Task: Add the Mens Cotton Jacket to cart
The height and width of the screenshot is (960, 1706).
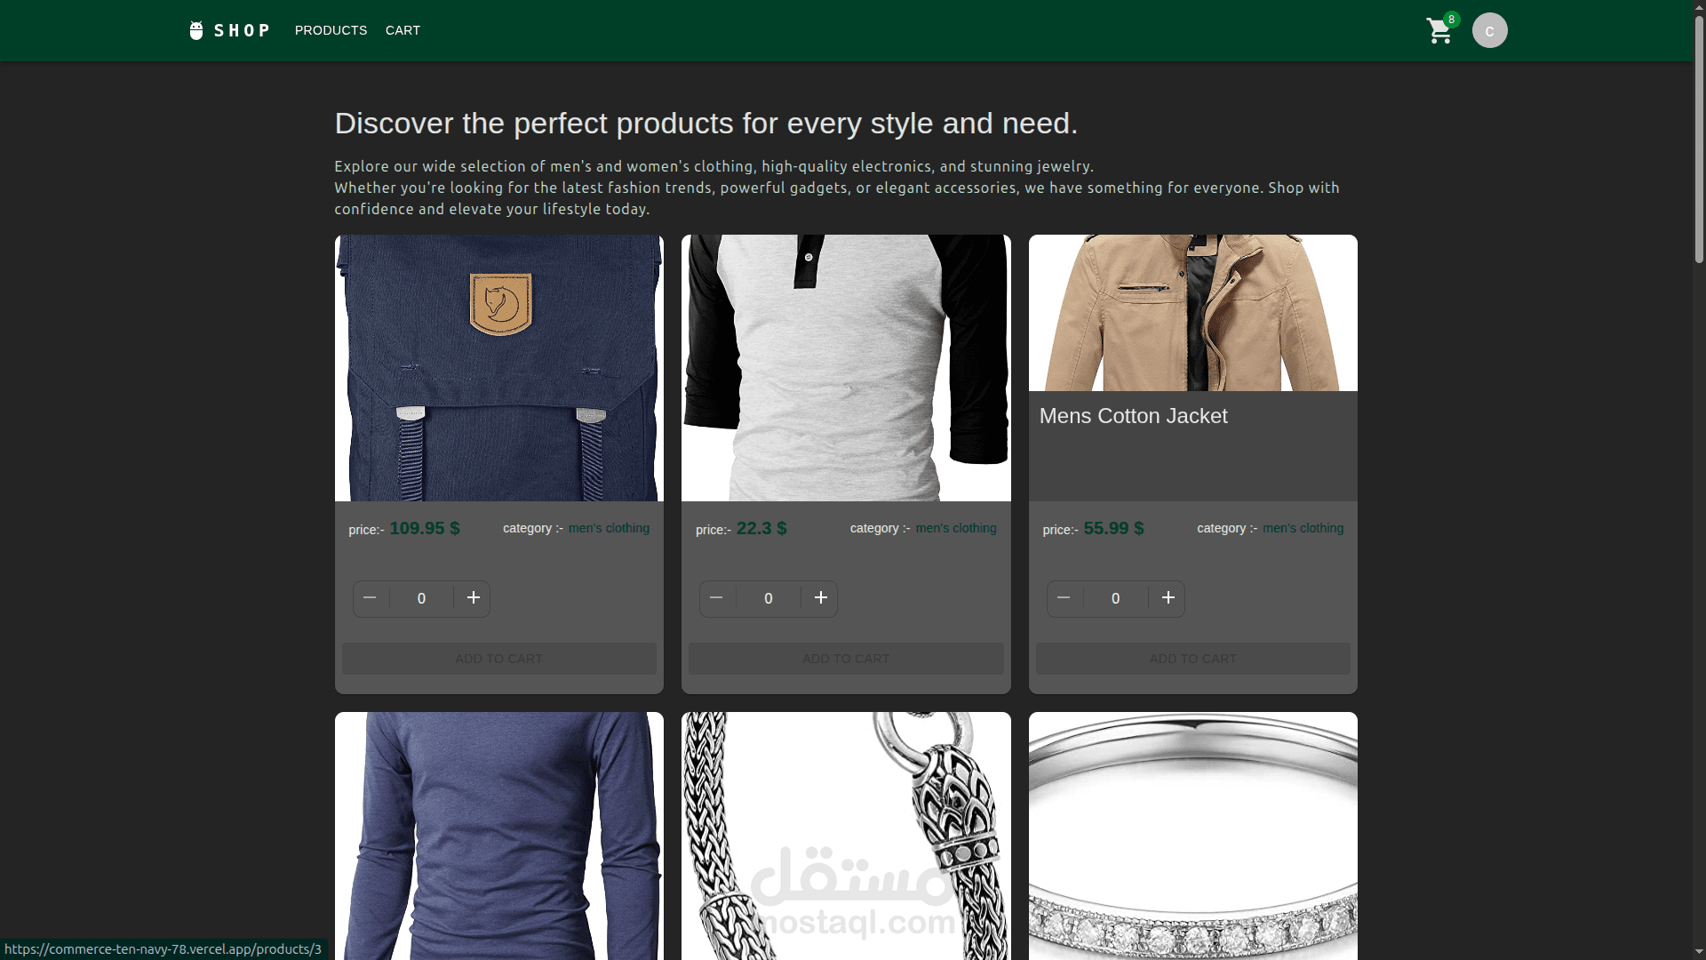Action: click(1192, 659)
